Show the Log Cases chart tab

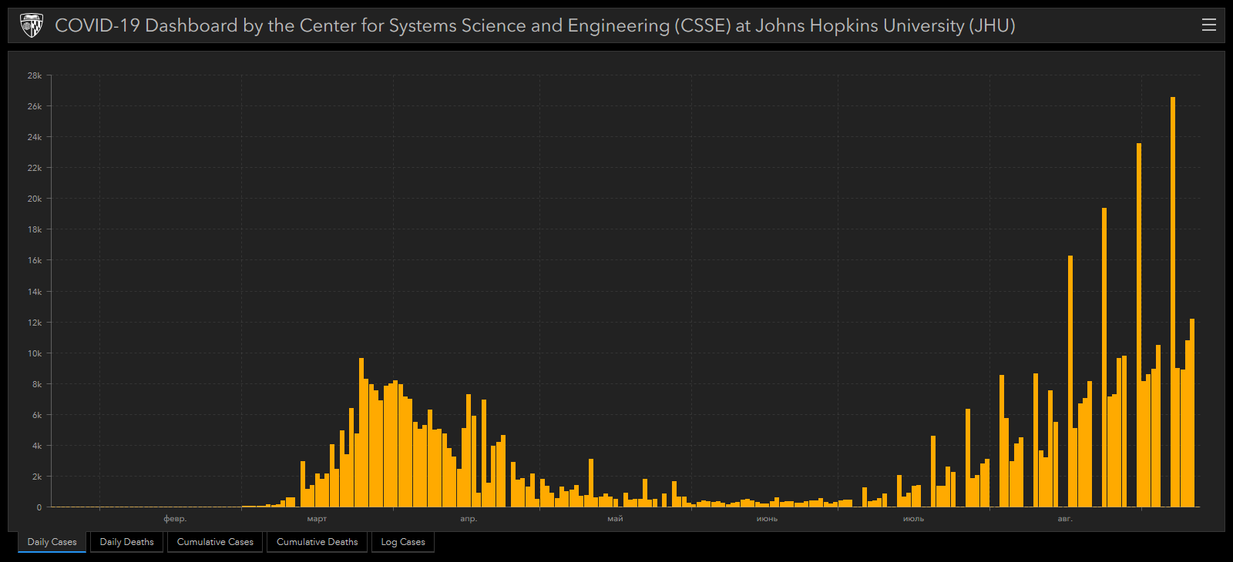pos(403,542)
